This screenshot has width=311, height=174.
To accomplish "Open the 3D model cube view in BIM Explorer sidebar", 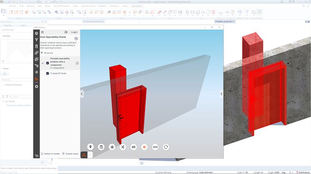I will [37, 33].
